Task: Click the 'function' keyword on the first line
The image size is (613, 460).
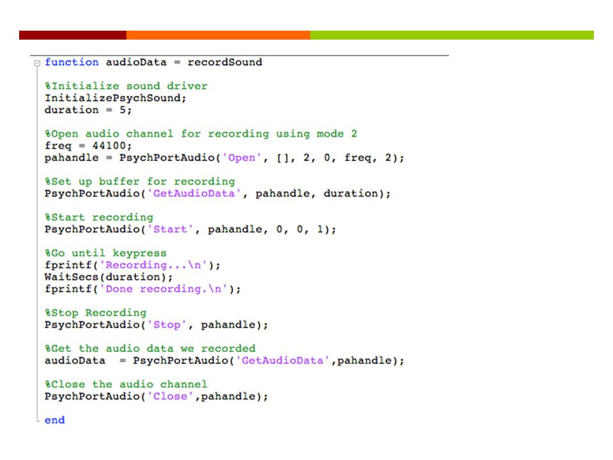Action: coord(72,62)
